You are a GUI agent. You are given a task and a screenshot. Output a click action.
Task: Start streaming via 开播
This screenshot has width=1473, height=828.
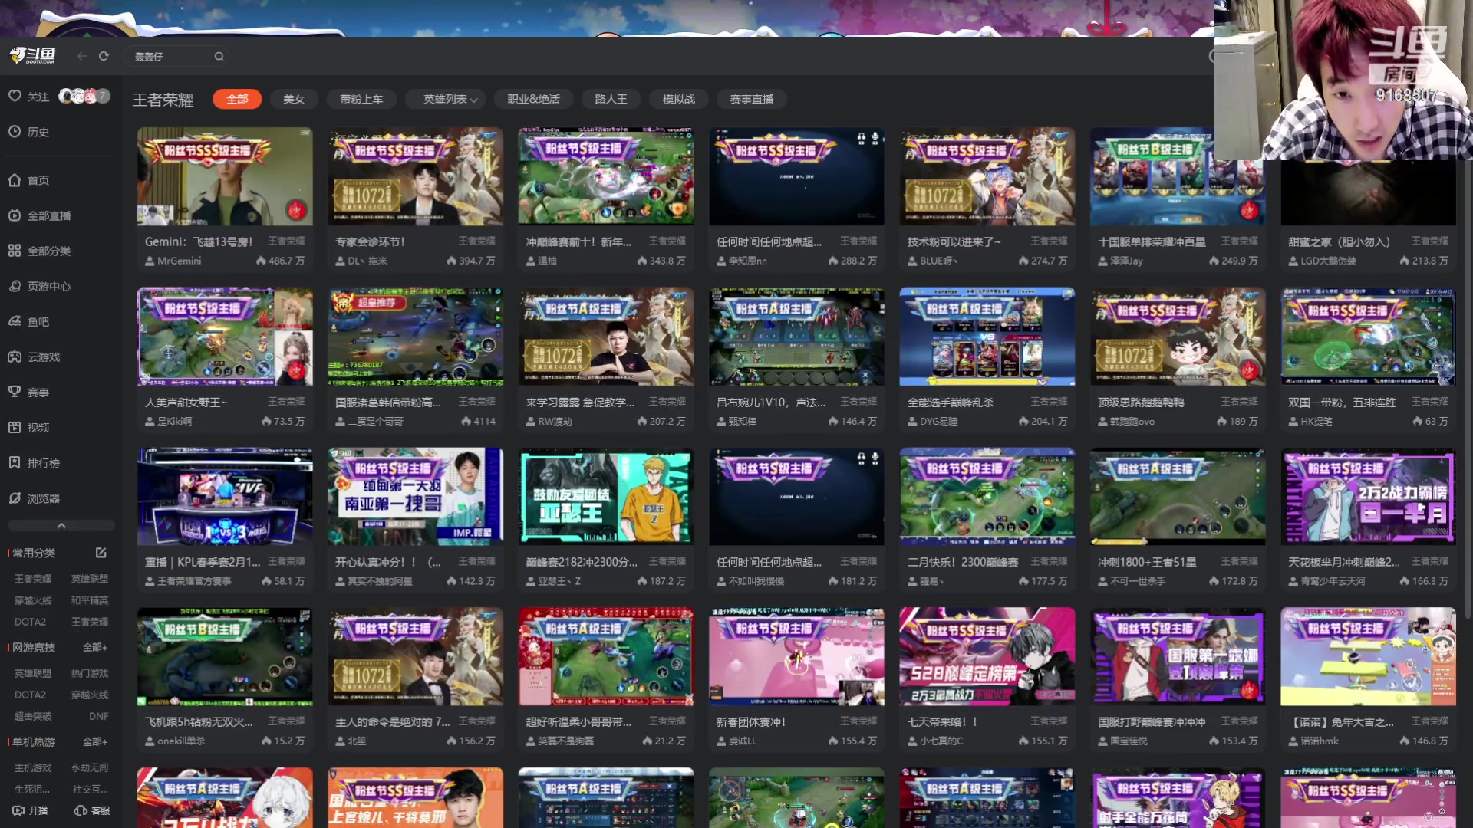[x=30, y=810]
